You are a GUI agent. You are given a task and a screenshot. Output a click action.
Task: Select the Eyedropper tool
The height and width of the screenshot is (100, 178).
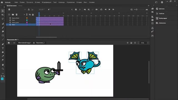[3, 56]
